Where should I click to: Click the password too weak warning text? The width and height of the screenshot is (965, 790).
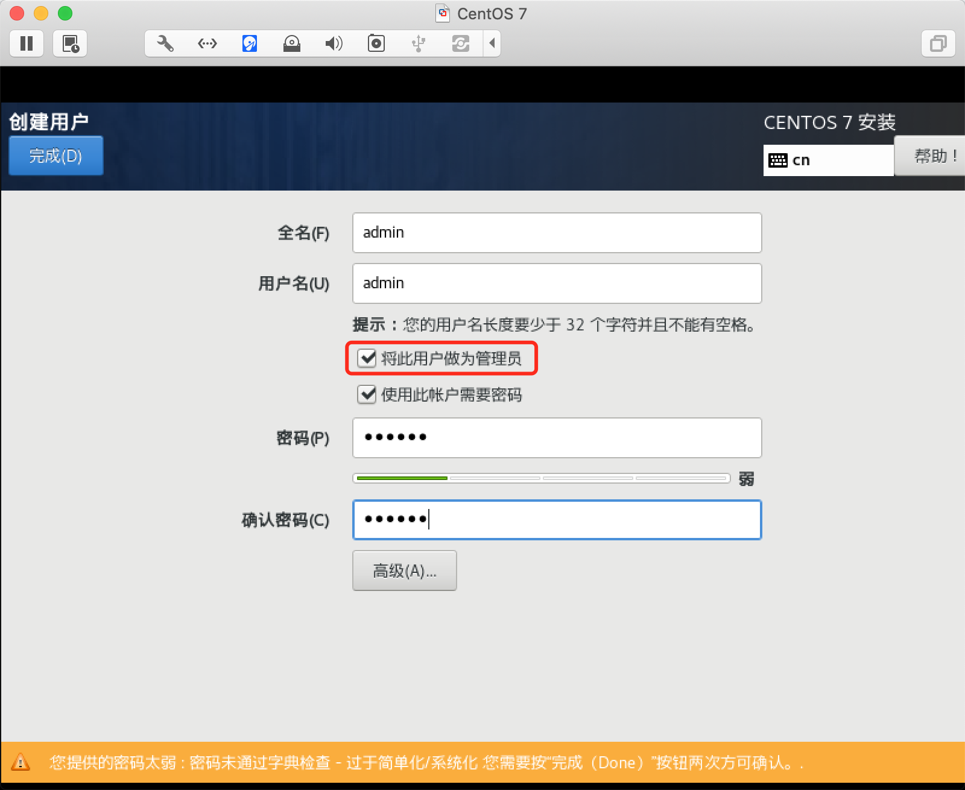pyautogui.click(x=426, y=763)
